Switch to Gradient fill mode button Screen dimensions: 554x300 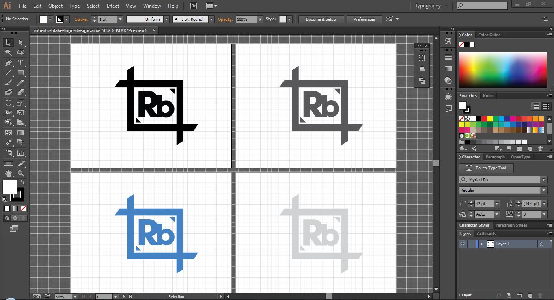pos(15,208)
